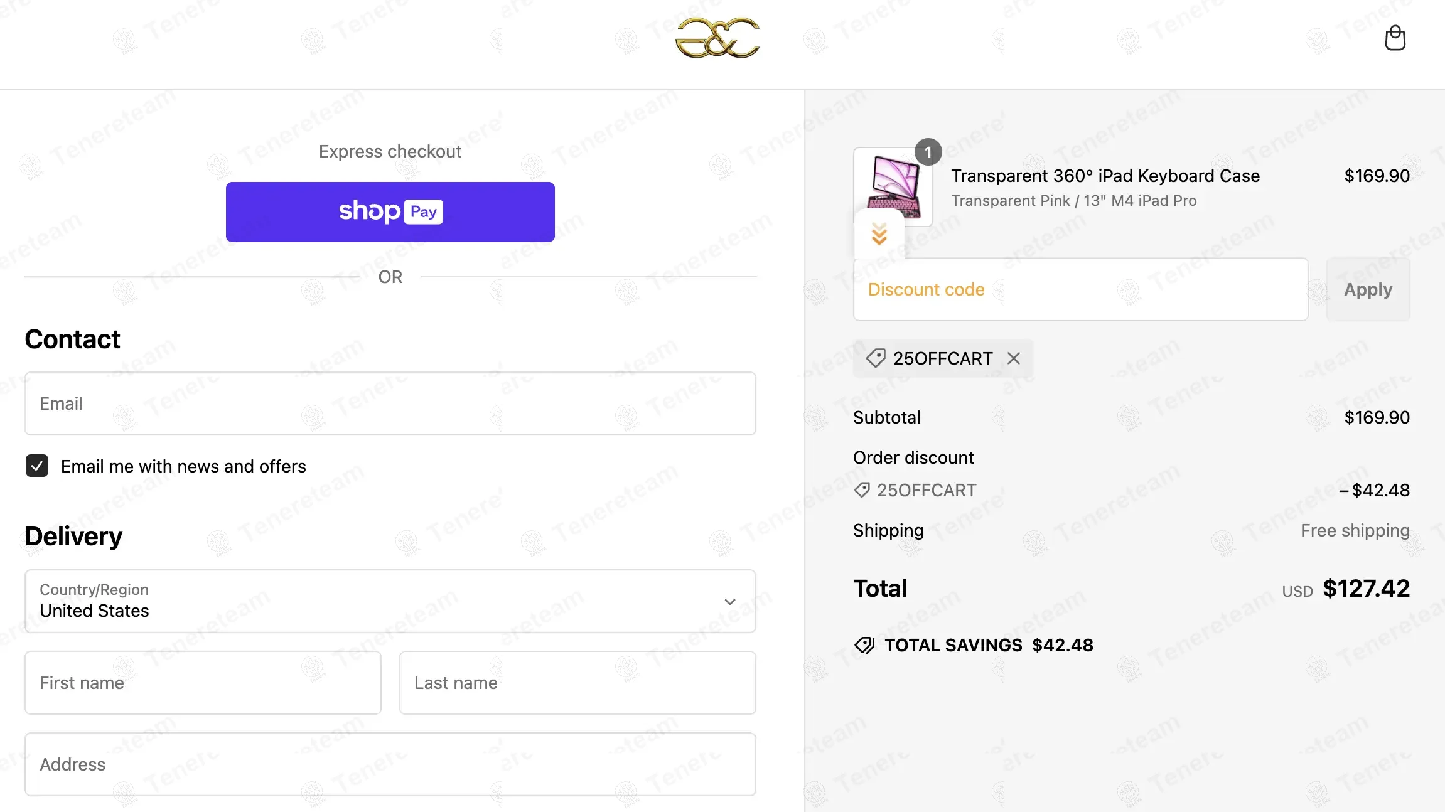Click the Total Savings tag icon

[864, 645]
